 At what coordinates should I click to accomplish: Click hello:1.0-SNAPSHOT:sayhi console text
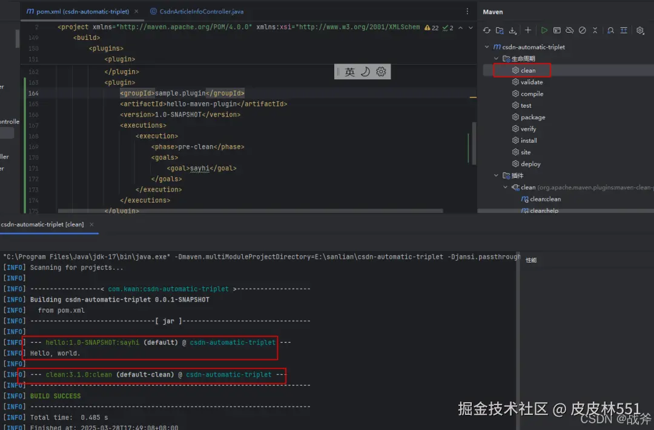[92, 342]
